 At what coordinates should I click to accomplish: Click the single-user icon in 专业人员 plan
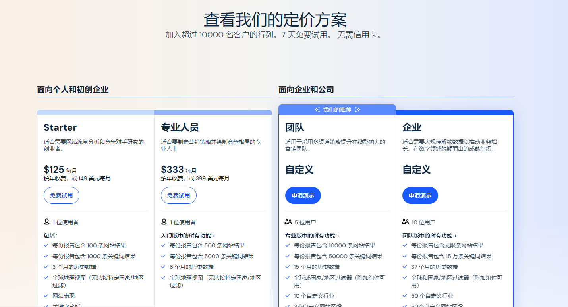pyautogui.click(x=164, y=222)
